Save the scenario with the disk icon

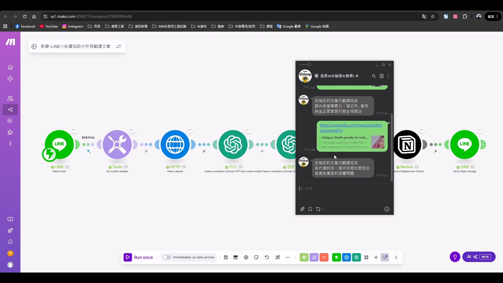click(x=226, y=257)
